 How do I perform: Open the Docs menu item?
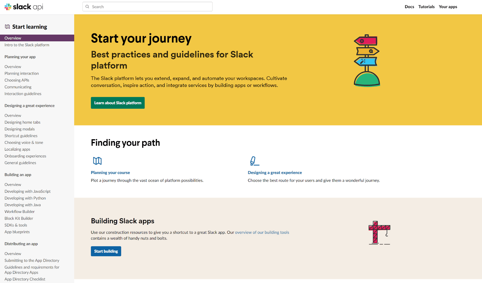pos(409,7)
